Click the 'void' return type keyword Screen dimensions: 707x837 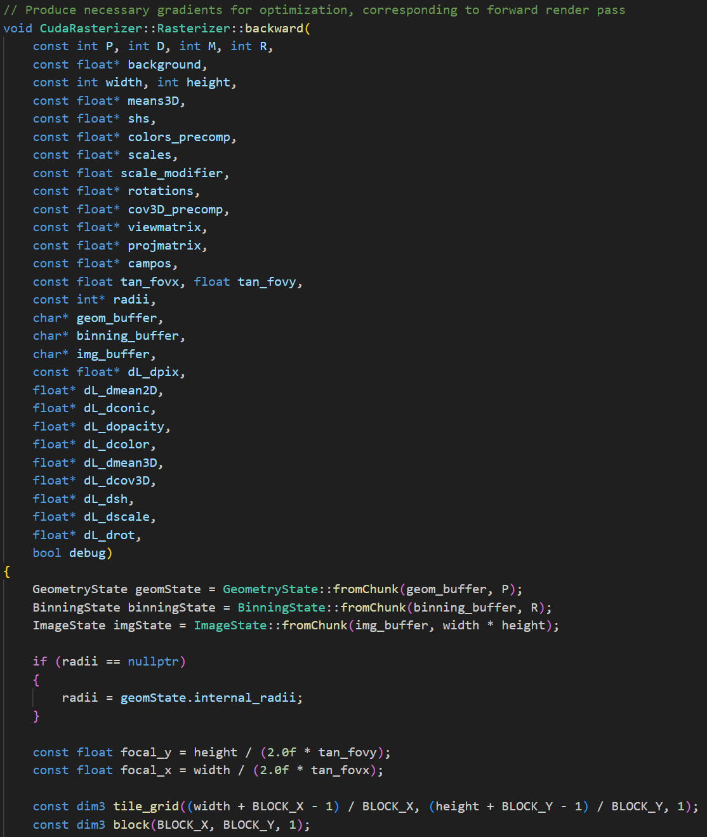click(18, 29)
